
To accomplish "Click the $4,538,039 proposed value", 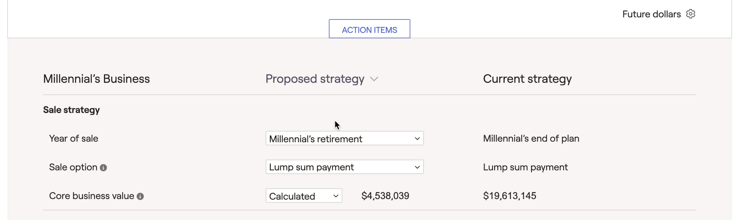I will (x=385, y=196).
